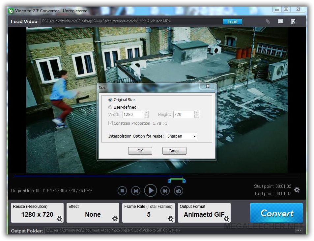Play the loaded video
The height and width of the screenshot is (241, 314).
(150, 190)
